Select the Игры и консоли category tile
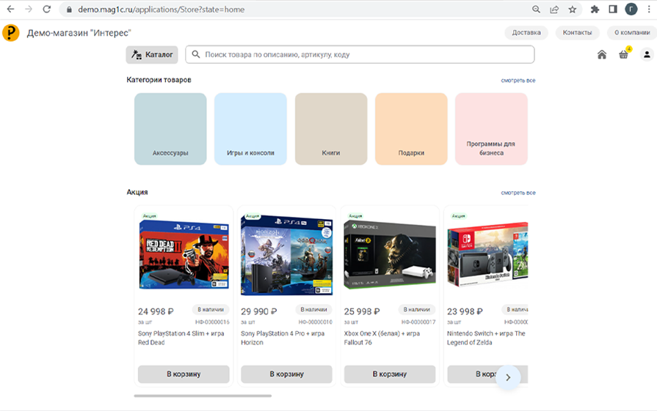 tap(250, 129)
